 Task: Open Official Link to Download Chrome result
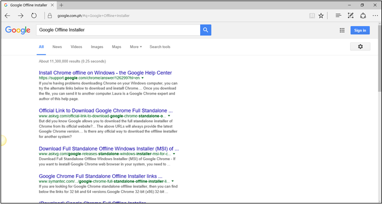(x=106, y=111)
